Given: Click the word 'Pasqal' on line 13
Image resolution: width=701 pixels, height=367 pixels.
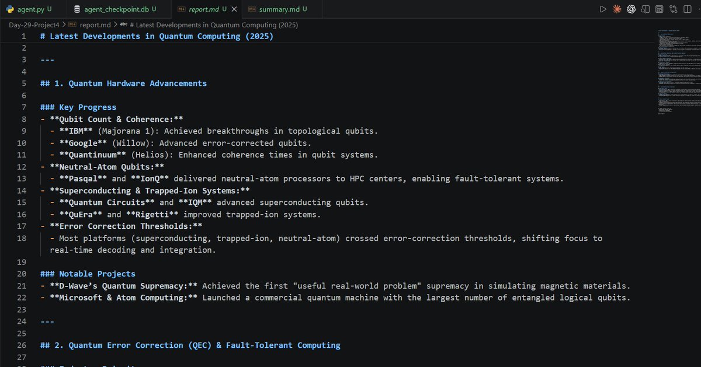Looking at the screenshot, I should pyautogui.click(x=83, y=179).
